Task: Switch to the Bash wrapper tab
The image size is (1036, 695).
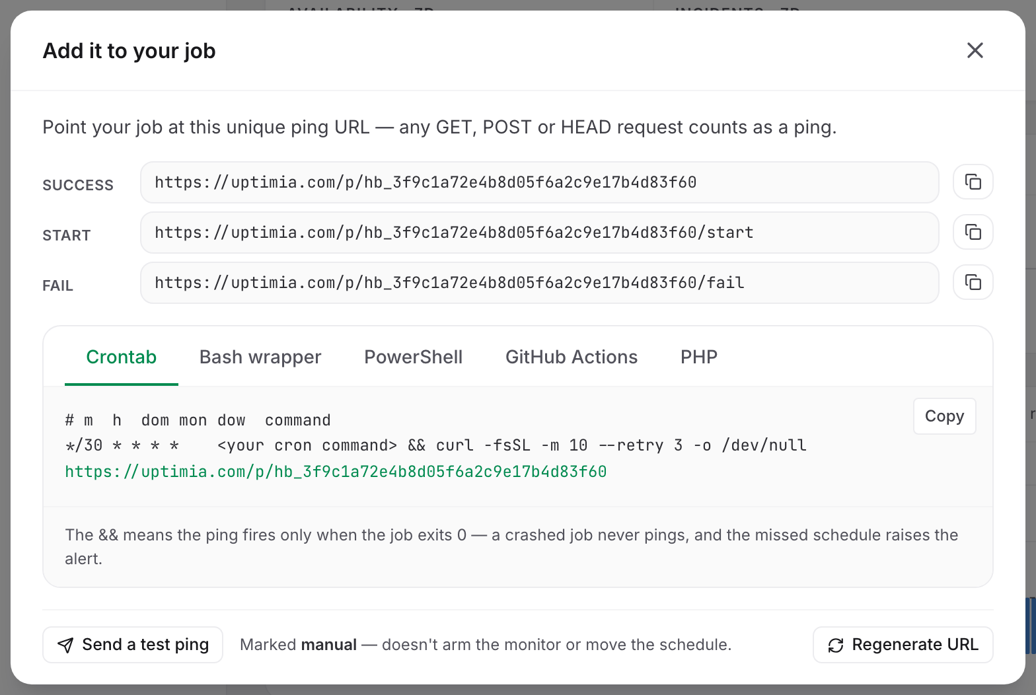Action: (260, 357)
